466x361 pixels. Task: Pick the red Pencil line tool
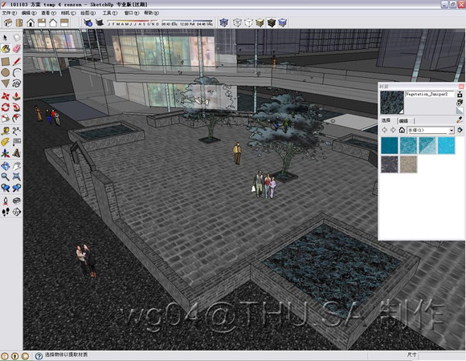17,62
